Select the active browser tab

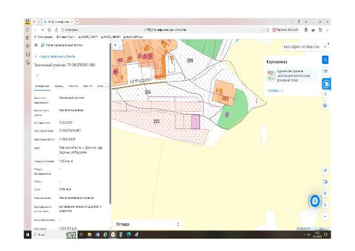59,22
